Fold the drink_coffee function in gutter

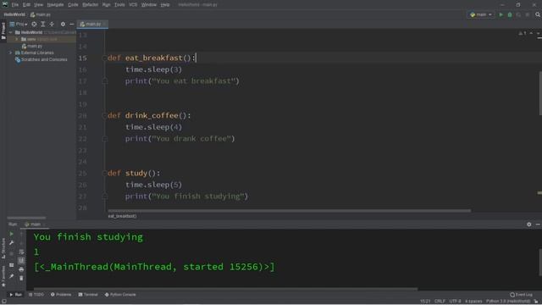(x=104, y=115)
